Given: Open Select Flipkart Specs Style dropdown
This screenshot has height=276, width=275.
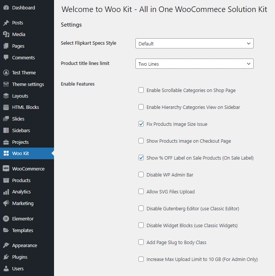Looking at the screenshot, I should (x=194, y=44).
